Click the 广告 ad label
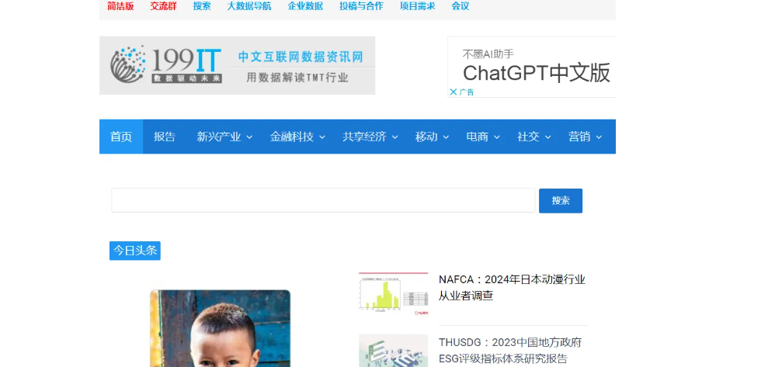 [467, 92]
